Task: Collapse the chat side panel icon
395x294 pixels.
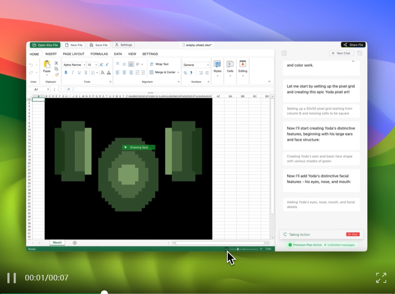Action: (284, 53)
